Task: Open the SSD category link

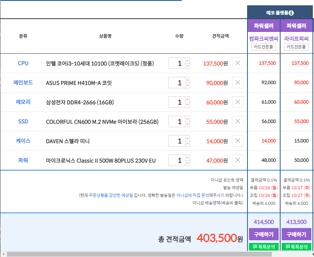Action: coord(23,121)
